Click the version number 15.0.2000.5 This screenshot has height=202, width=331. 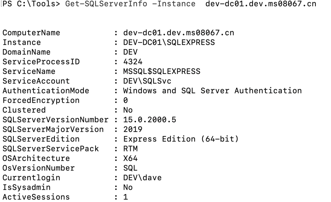pos(150,120)
